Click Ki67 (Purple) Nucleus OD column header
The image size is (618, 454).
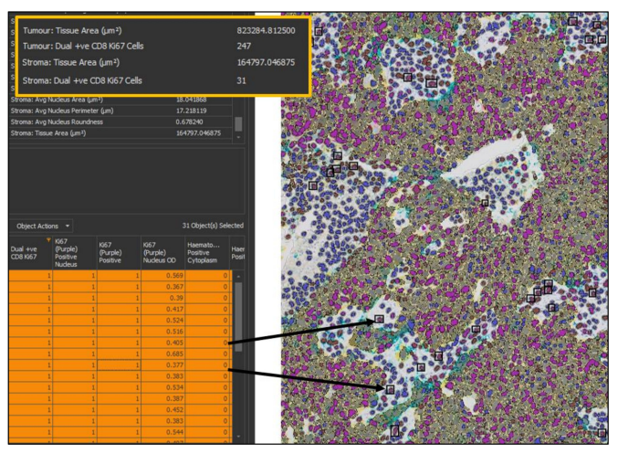tap(162, 253)
